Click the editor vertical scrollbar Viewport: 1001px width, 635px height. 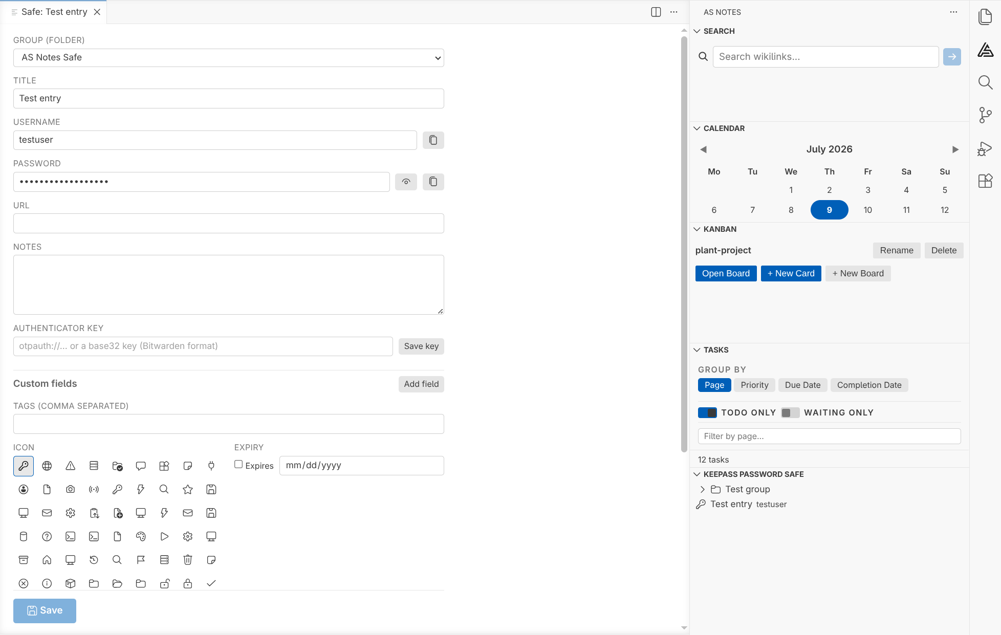pyautogui.click(x=684, y=244)
